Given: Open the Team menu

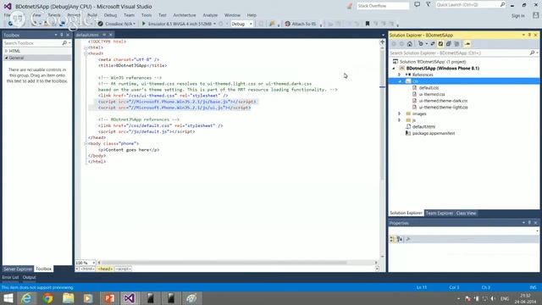Looking at the screenshot, I should tap(129, 15).
